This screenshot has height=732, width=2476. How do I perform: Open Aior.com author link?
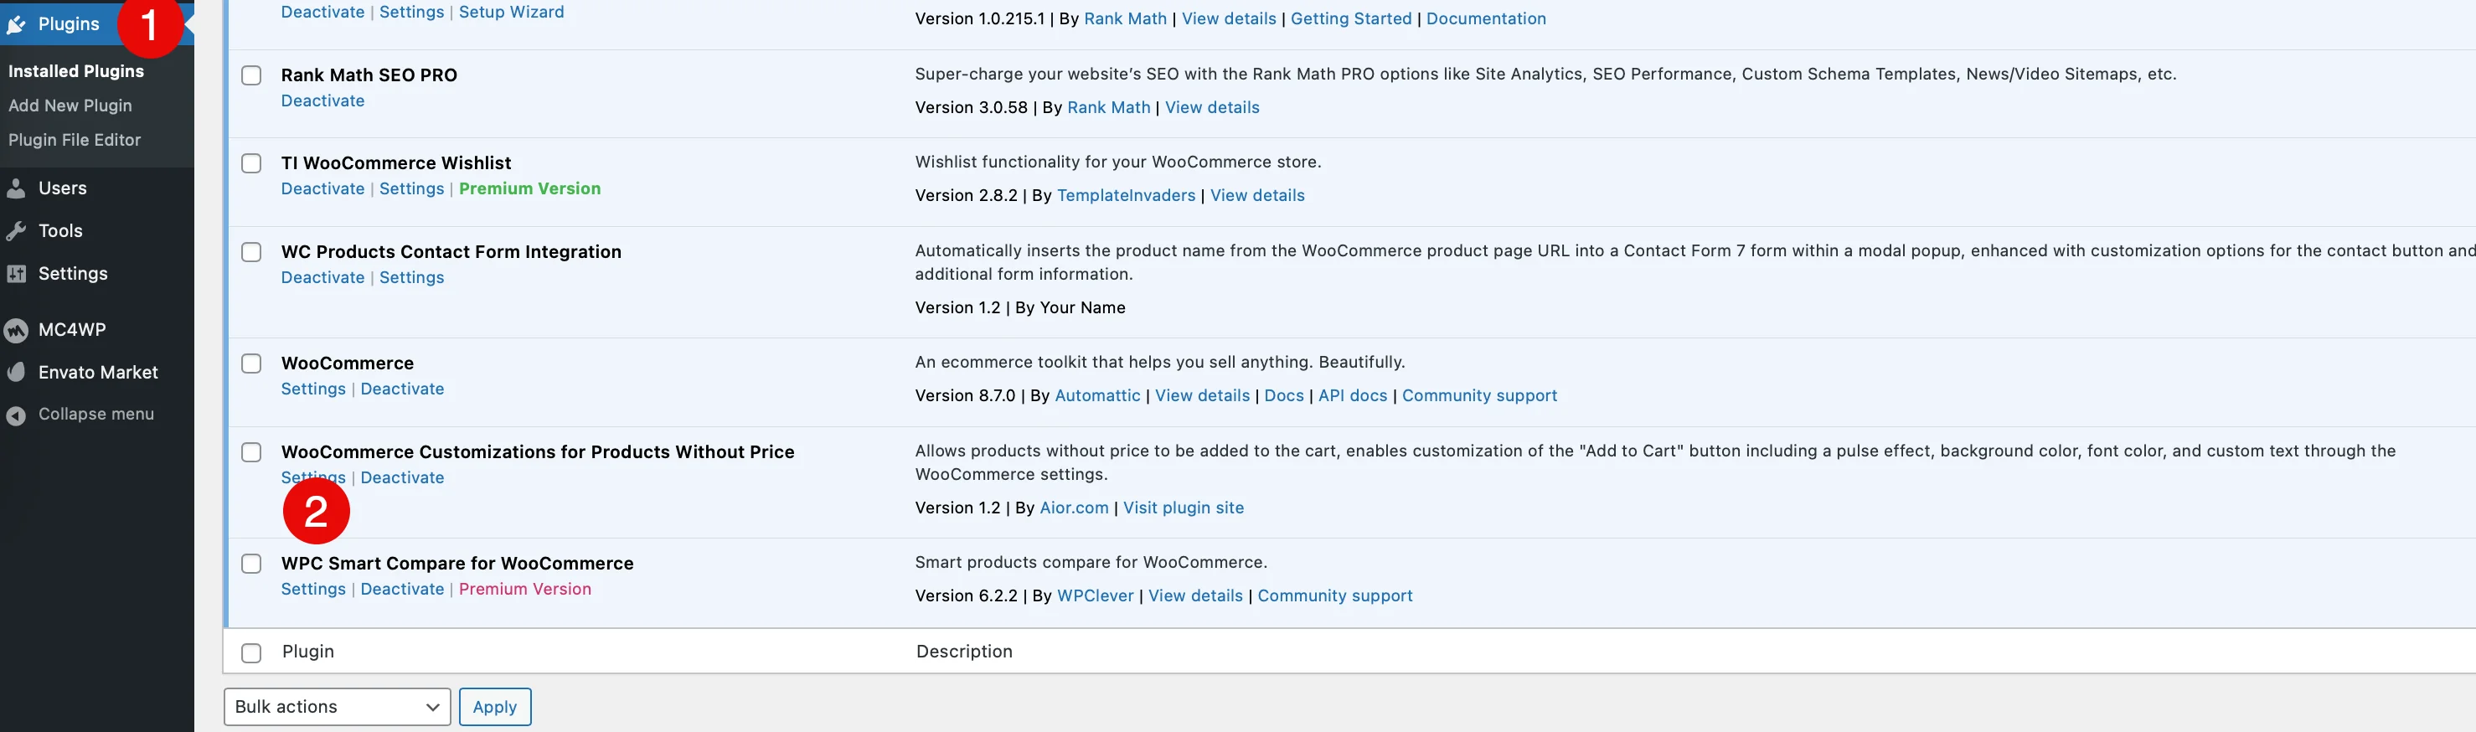1074,508
